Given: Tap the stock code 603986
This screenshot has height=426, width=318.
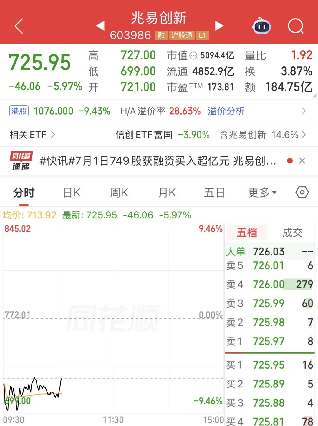Looking at the screenshot, I should point(130,35).
